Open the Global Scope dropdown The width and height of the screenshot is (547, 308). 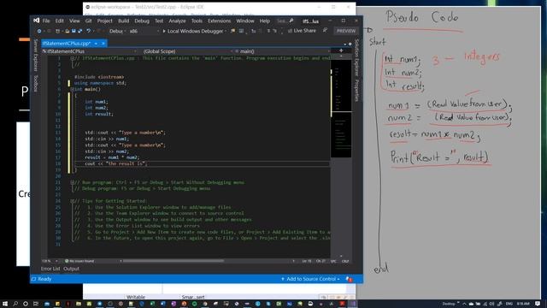point(186,51)
